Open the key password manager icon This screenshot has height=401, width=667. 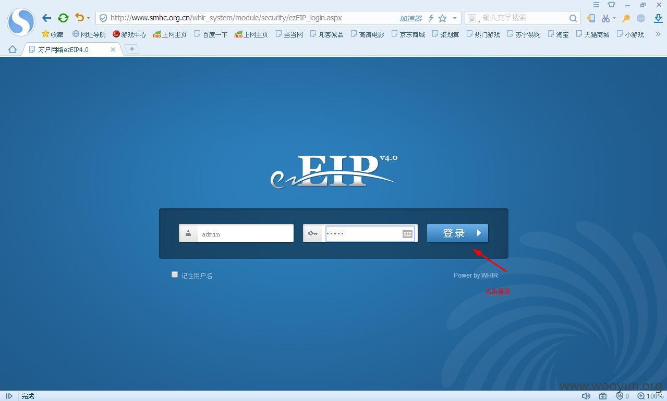626,18
